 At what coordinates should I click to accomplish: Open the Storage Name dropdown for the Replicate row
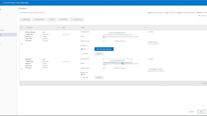(117, 61)
